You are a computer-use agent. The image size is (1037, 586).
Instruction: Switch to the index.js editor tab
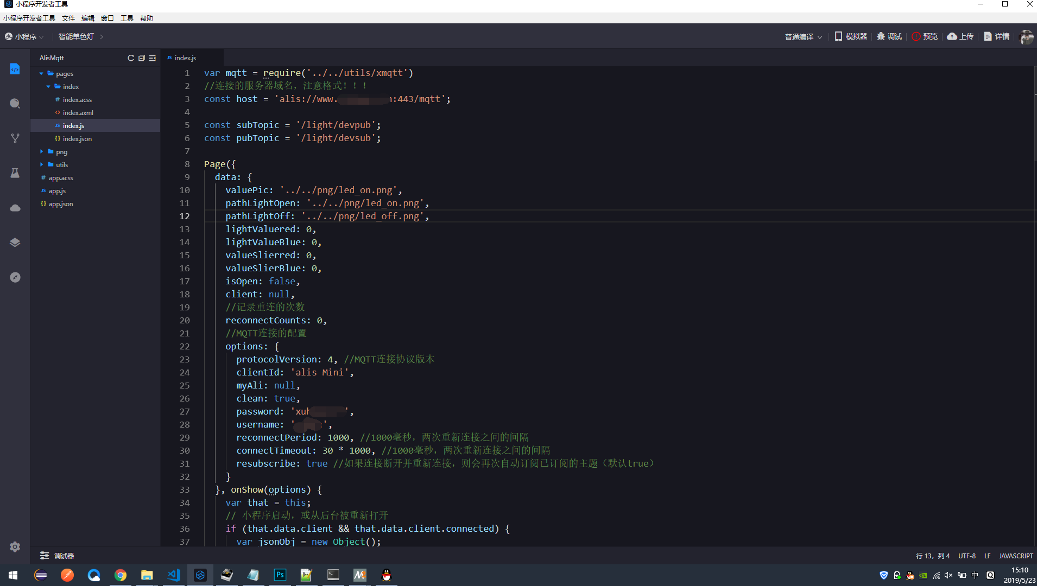185,58
